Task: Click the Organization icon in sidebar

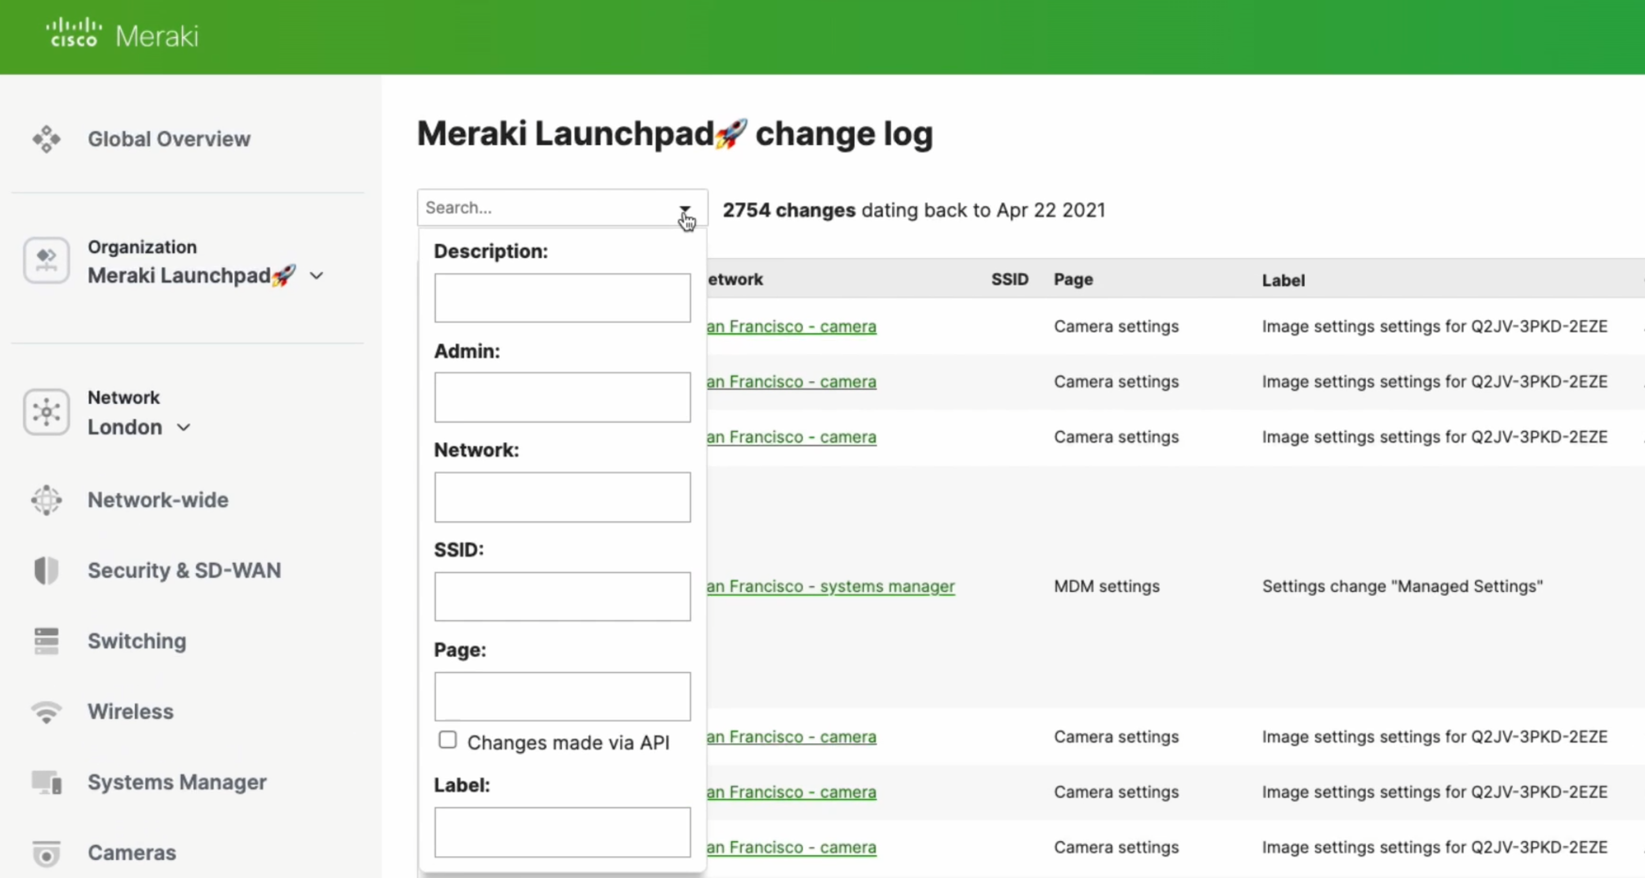Action: click(x=46, y=260)
